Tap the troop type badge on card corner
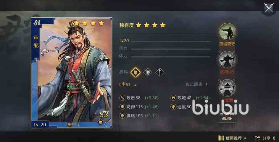The image size is (279, 142). (101, 122)
